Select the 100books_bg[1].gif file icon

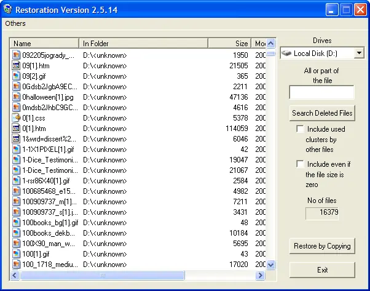click(17, 223)
